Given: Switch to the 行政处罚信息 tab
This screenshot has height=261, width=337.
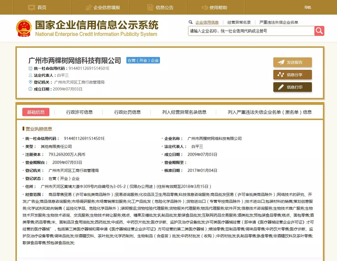Looking at the screenshot, I should [128, 112].
